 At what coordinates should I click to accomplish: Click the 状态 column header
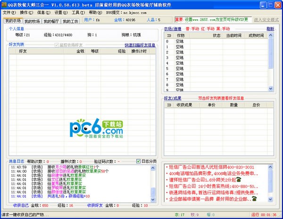[x=206, y=35]
